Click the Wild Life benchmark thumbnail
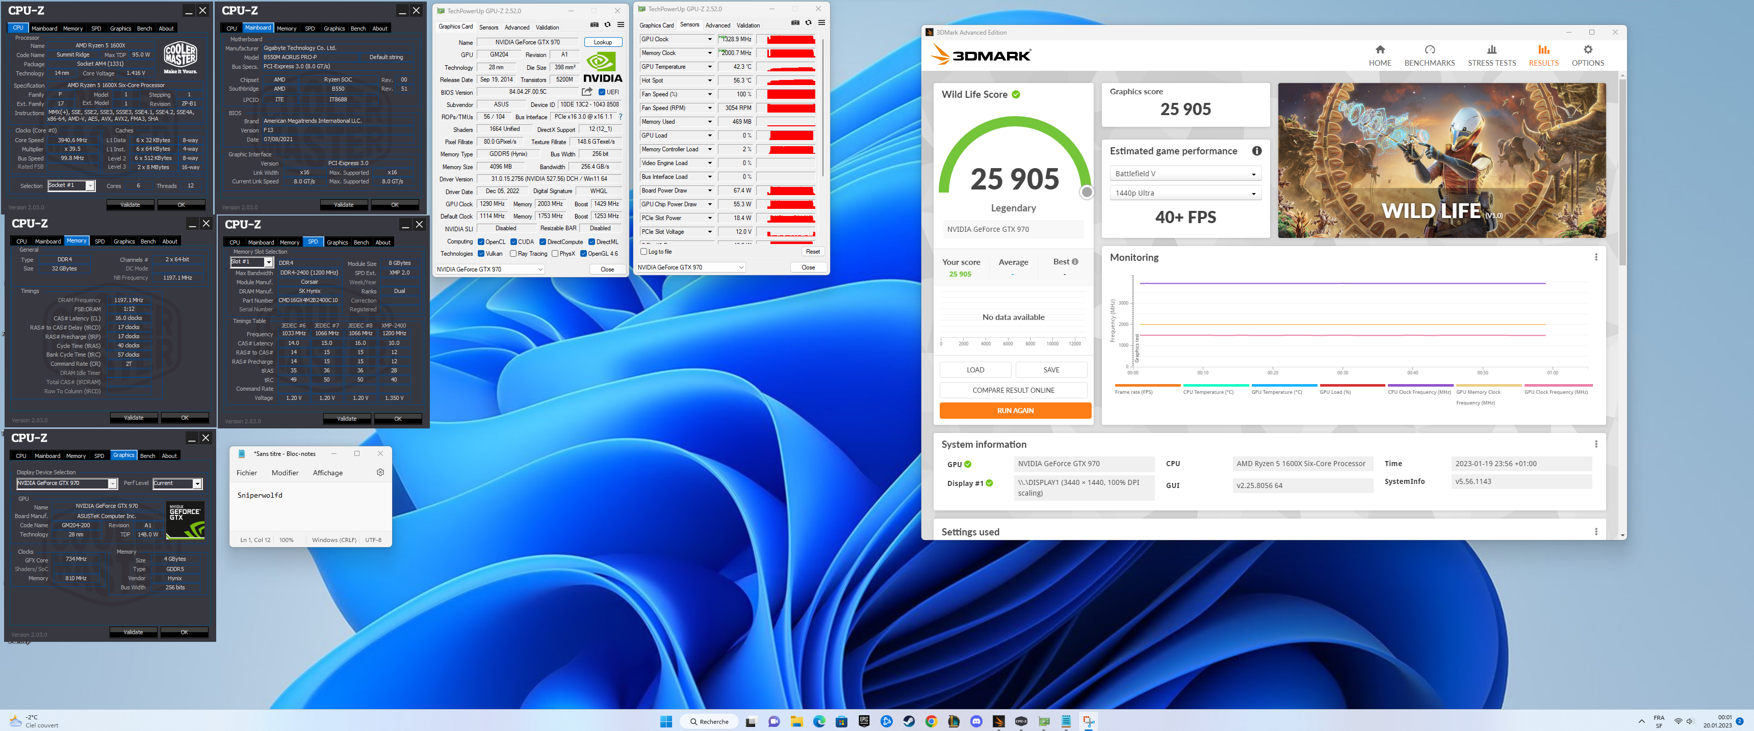The image size is (1754, 731). pos(1441,160)
